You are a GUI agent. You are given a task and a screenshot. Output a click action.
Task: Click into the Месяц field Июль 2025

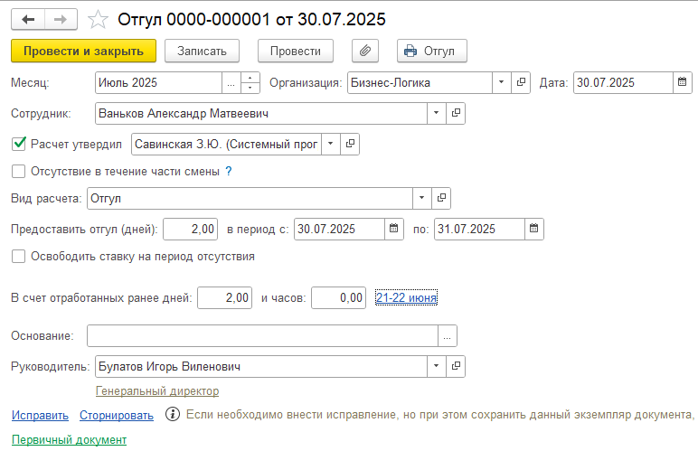click(x=159, y=82)
